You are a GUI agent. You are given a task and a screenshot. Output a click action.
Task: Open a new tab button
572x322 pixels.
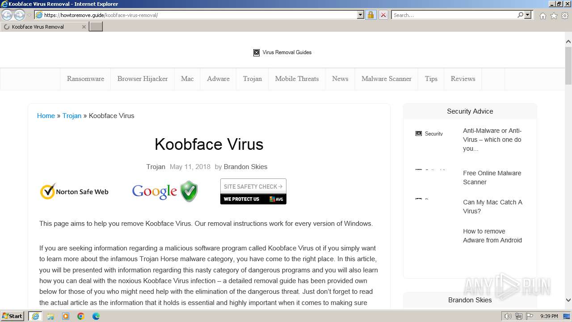96,27
